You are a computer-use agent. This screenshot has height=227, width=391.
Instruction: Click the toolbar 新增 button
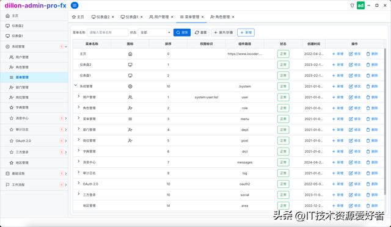246,32
